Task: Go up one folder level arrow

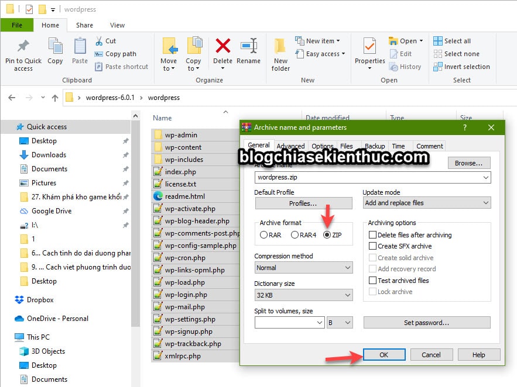Action: pos(55,98)
